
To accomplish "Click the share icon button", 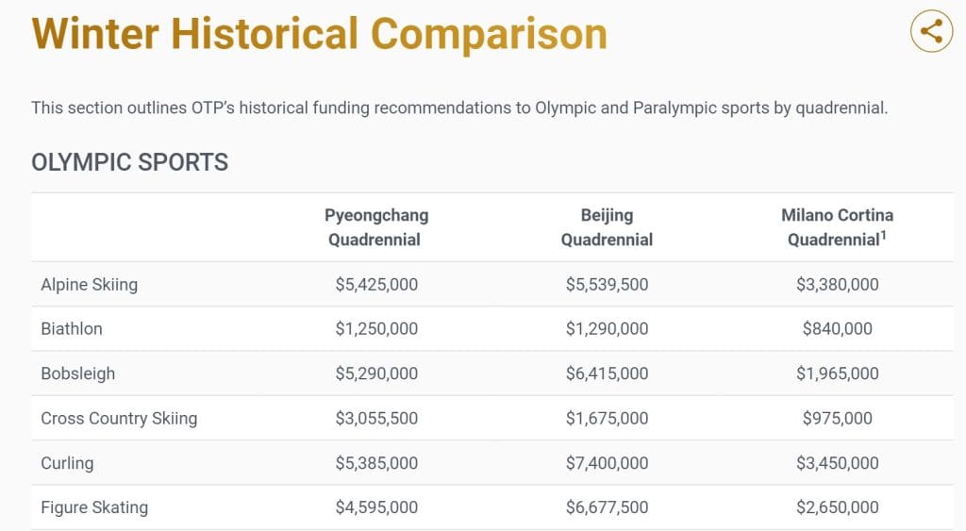I will [931, 31].
